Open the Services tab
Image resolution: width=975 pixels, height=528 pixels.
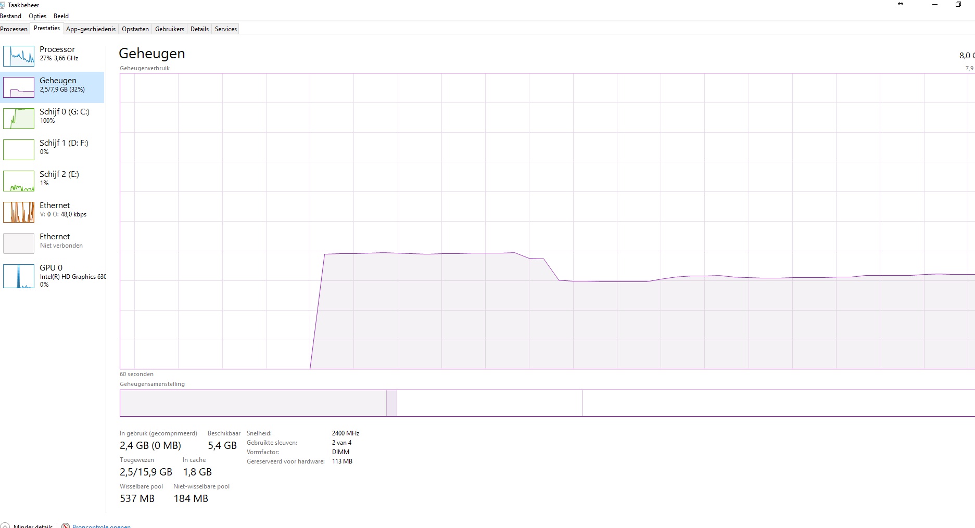[x=226, y=29]
